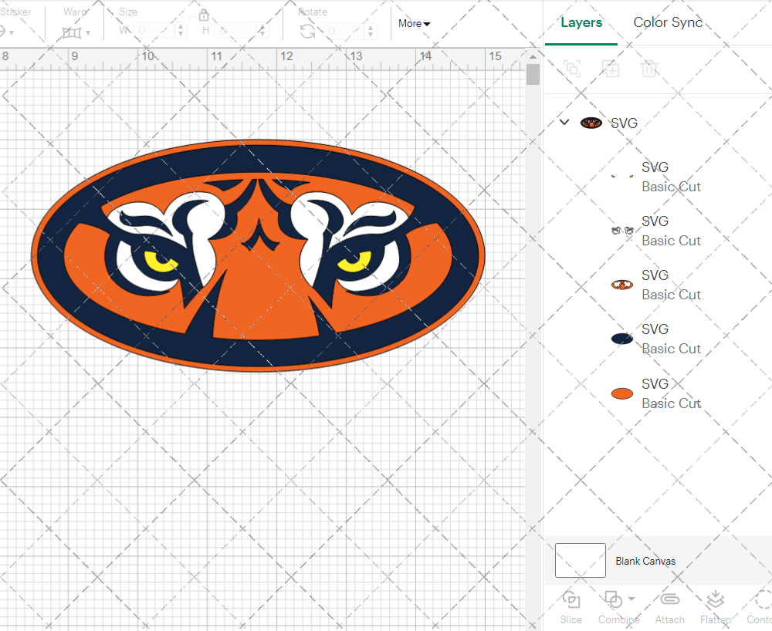Click the Group layers icon
The image size is (772, 631).
tap(572, 69)
